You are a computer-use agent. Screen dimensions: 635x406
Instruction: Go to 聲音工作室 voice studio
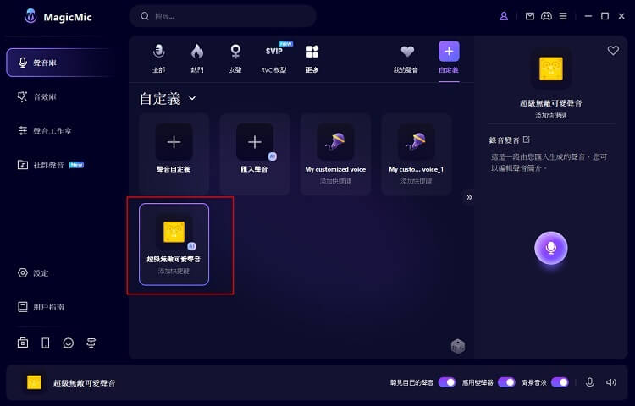click(45, 131)
